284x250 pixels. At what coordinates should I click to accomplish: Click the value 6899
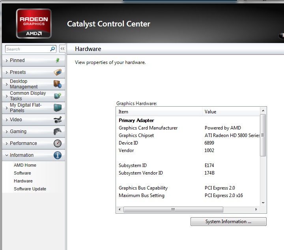tap(209, 143)
